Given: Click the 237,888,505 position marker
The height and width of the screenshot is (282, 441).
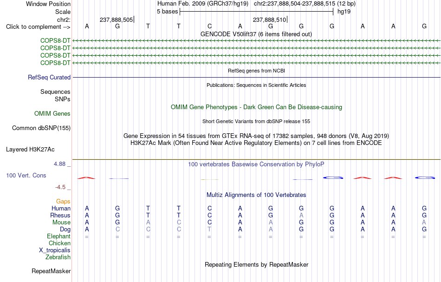Looking at the screenshot, I should click(x=117, y=20).
